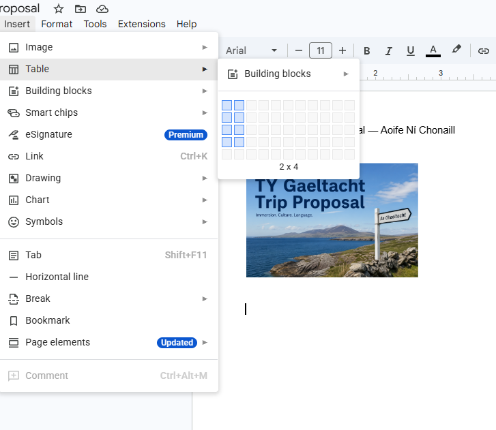
Task: Open the Format menu
Action: [x=57, y=24]
